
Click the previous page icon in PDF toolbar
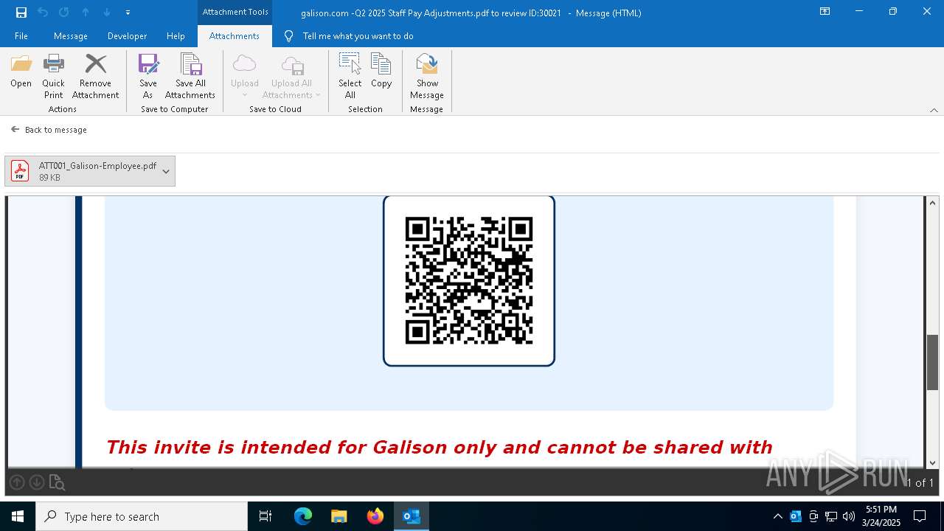[17, 482]
